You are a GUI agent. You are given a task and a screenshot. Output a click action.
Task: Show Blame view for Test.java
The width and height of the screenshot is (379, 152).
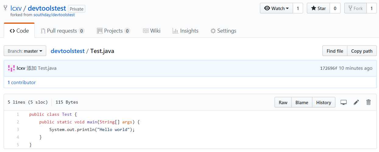tap(302, 102)
